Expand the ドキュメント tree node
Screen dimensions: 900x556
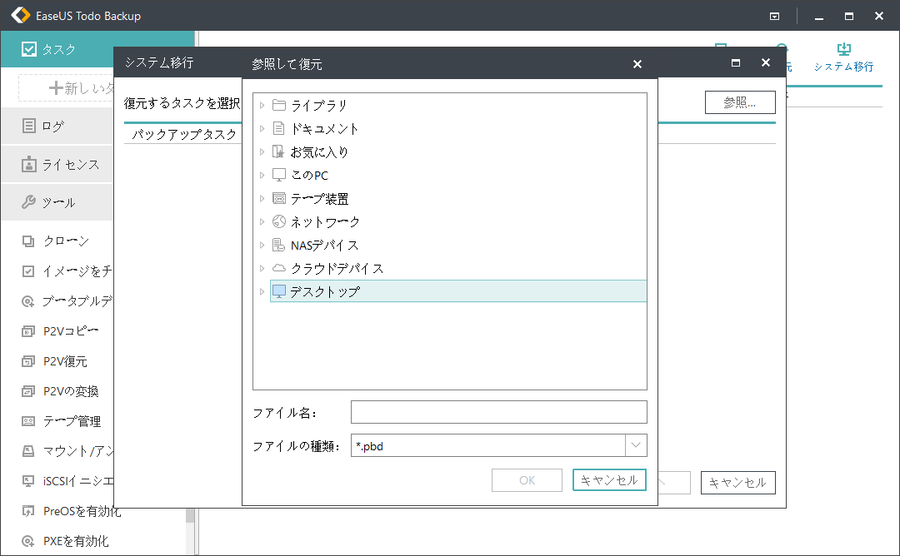(x=262, y=128)
